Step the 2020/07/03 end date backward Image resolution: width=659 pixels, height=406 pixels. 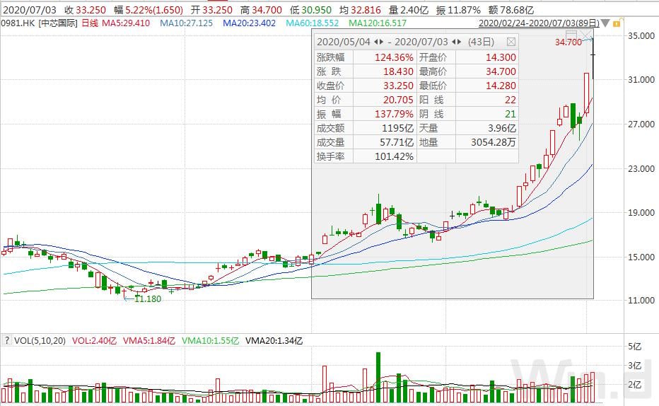coord(453,42)
